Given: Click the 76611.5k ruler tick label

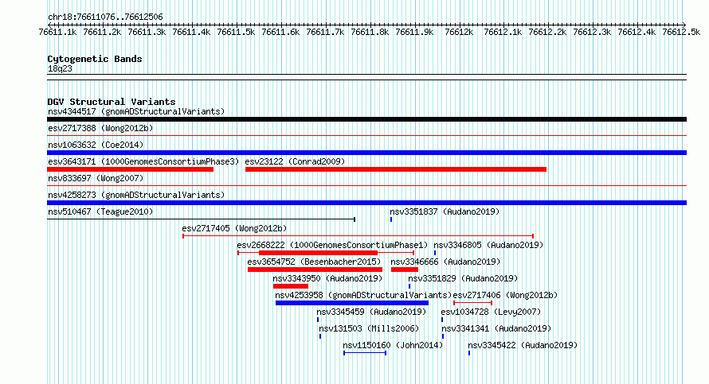Looking at the screenshot, I should click(x=236, y=32).
